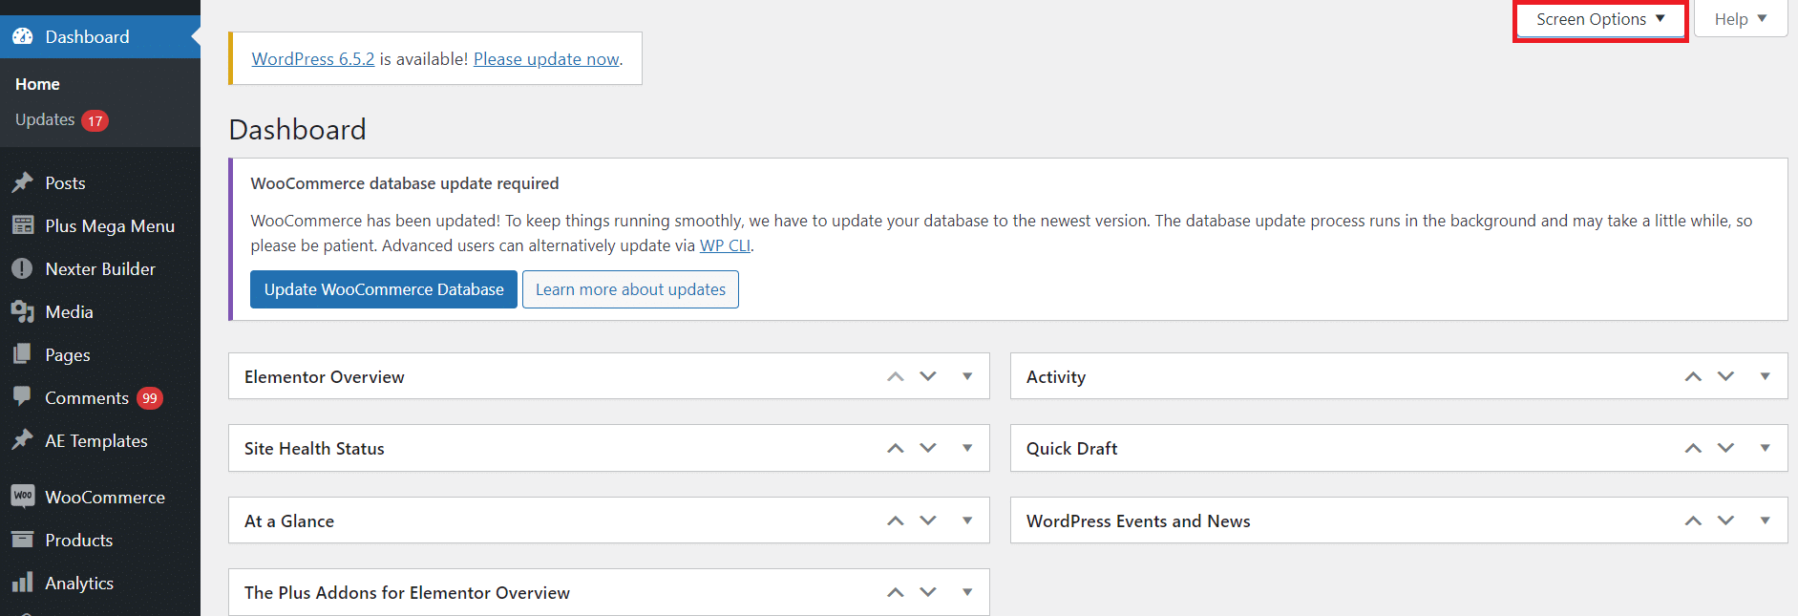1798x616 pixels.
Task: Click the Elementor Overview widget title
Action: click(325, 376)
